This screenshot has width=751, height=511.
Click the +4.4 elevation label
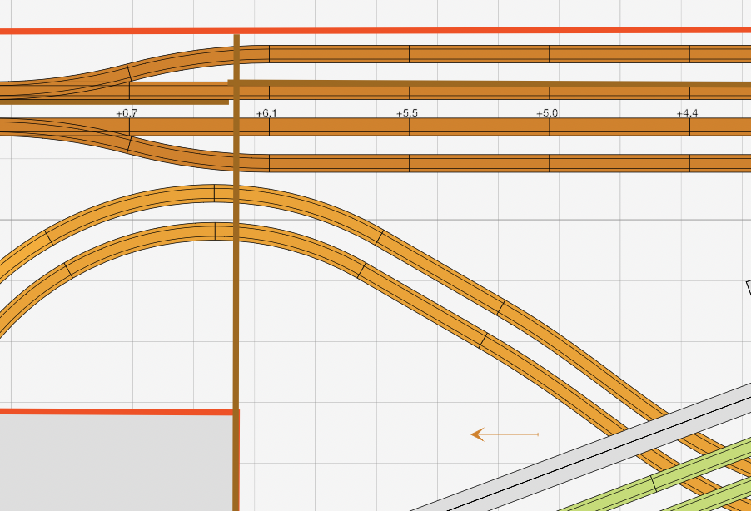(x=687, y=113)
